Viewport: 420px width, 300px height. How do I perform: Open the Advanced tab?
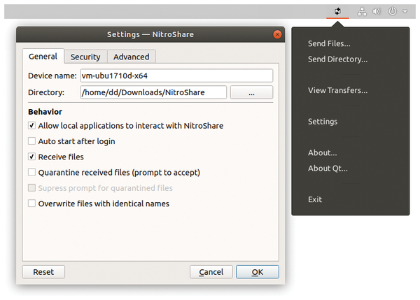pyautogui.click(x=132, y=57)
